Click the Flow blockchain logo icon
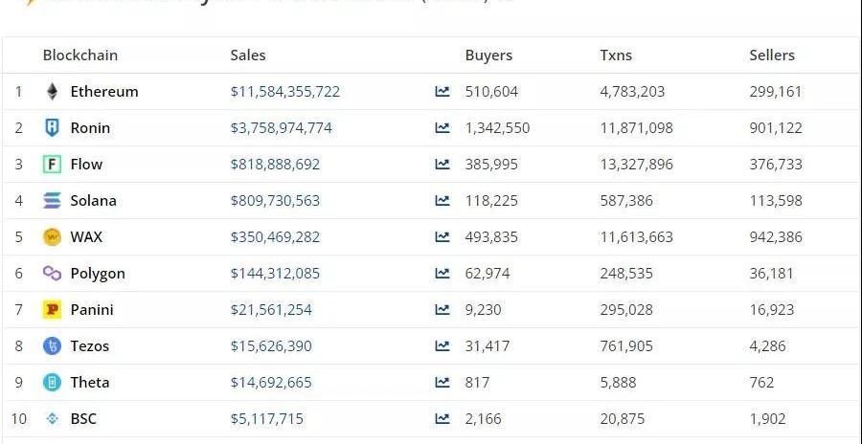 pyautogui.click(x=52, y=165)
